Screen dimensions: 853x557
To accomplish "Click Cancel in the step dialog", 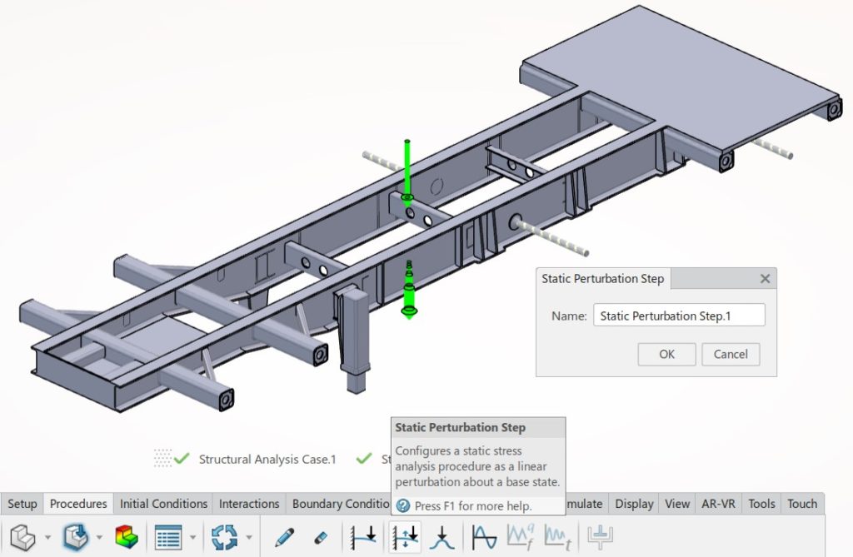I will tap(731, 354).
